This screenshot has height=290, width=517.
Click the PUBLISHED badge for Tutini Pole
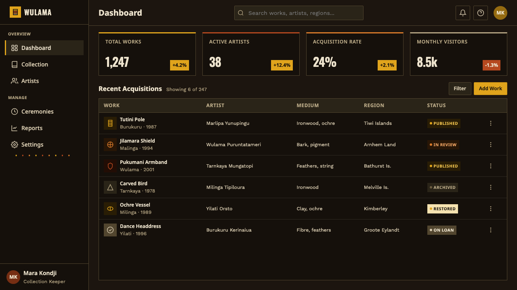coord(444,123)
